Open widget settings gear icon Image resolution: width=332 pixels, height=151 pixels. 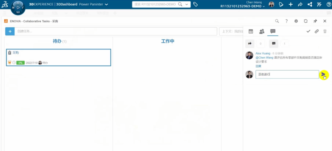pos(296,21)
